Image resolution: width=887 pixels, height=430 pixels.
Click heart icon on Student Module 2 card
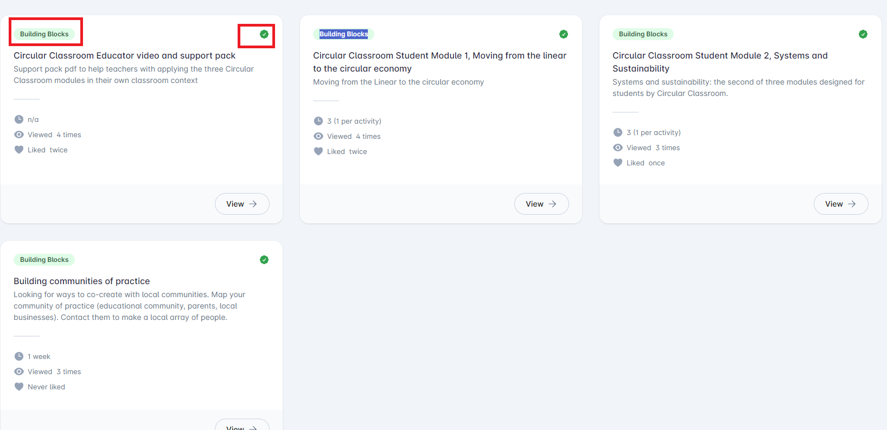point(618,163)
